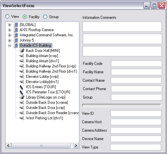Click the horizontal scrollbar thumb in tree panel

(x=41, y=146)
